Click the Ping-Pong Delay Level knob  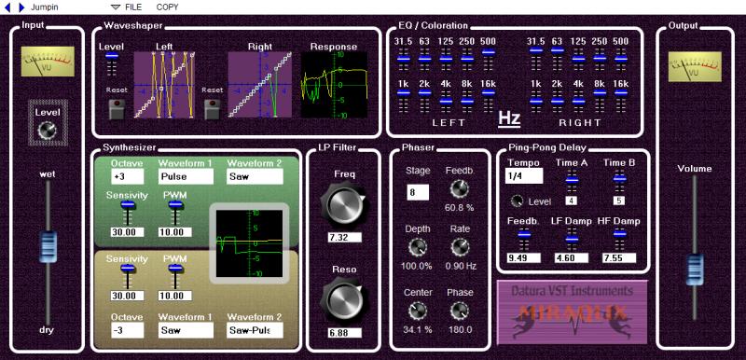click(x=518, y=201)
